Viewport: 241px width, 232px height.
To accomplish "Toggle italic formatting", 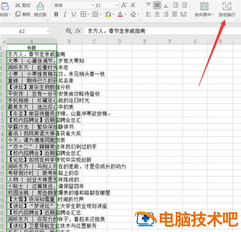I will click(x=65, y=14).
